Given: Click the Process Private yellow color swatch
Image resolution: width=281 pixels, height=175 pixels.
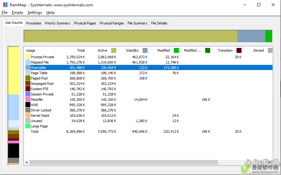Looking at the screenshot, I should (x=28, y=57).
